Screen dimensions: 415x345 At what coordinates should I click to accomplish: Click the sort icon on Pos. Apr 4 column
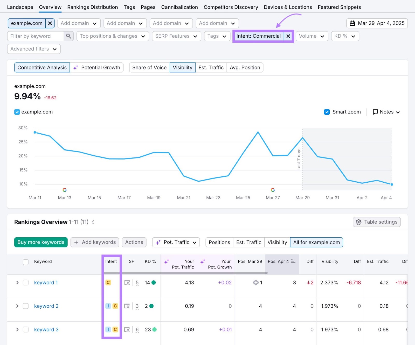(293, 261)
